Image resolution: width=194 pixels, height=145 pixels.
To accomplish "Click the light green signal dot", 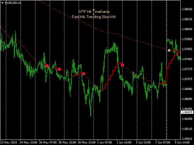I will point(169,50).
